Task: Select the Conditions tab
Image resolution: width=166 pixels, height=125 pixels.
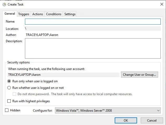Action: click(54, 14)
